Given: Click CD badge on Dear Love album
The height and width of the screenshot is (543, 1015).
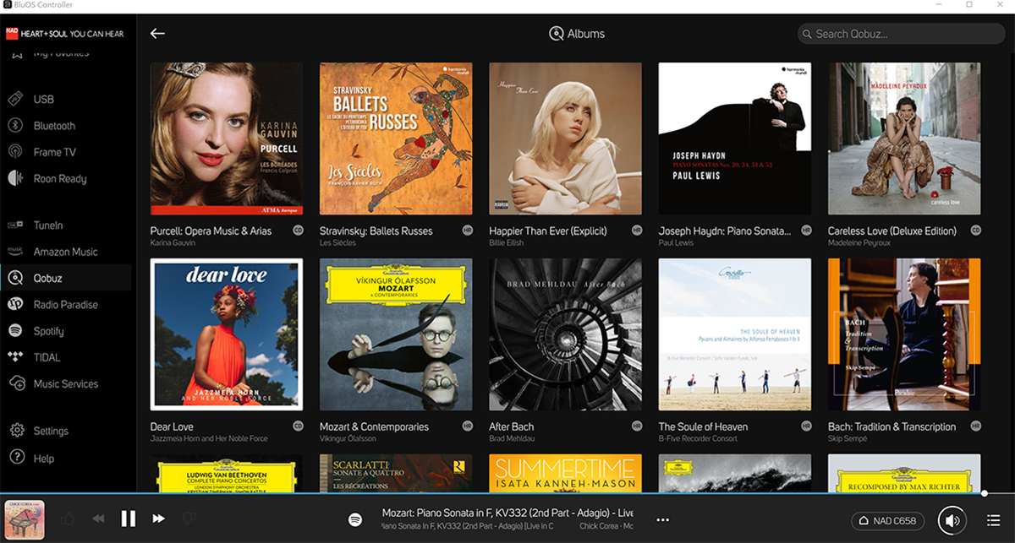Looking at the screenshot, I should coord(298,426).
